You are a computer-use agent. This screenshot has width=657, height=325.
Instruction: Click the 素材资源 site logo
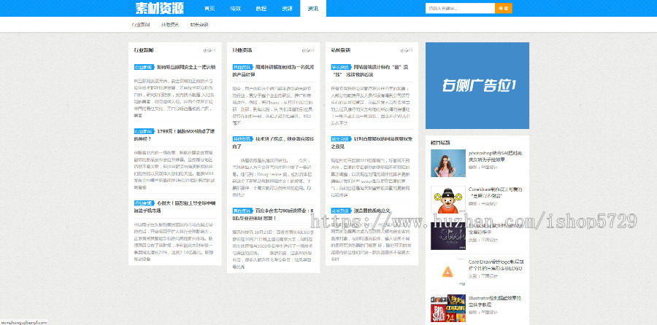coord(159,9)
